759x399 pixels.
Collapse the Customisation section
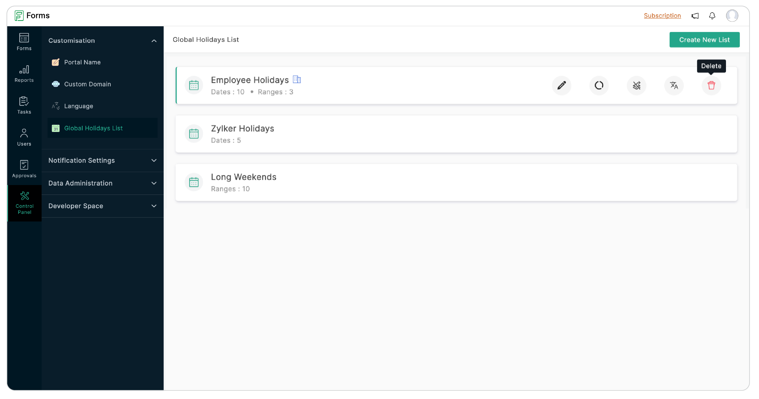[154, 40]
